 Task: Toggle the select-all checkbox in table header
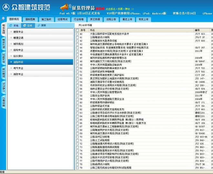77,30
